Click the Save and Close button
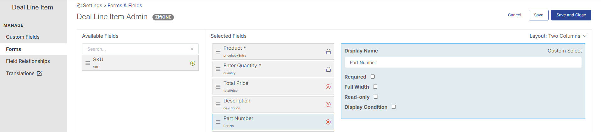This screenshot has height=132, width=602. click(x=571, y=15)
